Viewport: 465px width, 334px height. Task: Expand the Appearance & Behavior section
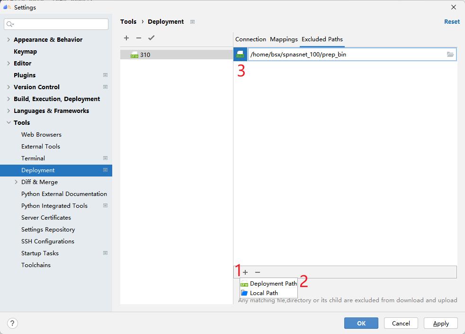point(9,39)
